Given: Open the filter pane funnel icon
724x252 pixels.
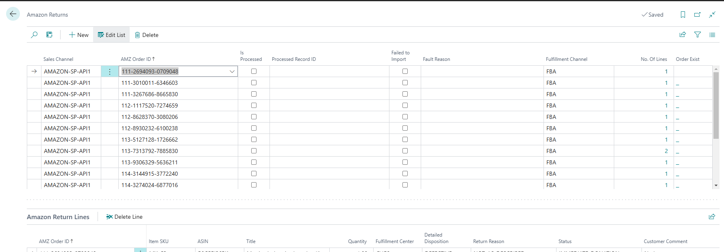Looking at the screenshot, I should click(x=698, y=35).
